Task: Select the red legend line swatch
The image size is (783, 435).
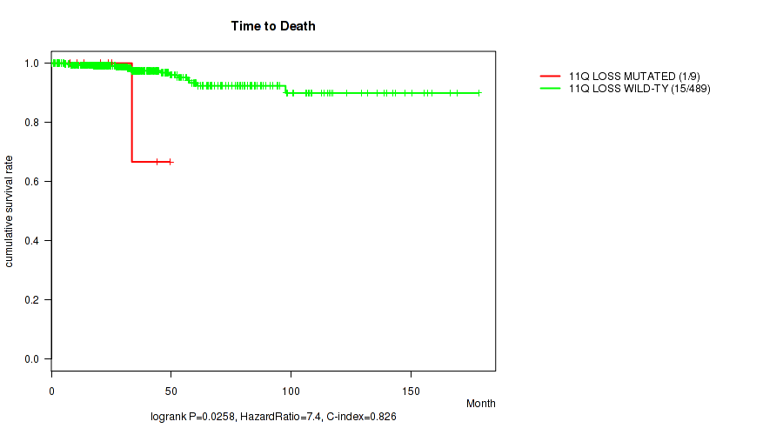Action: [551, 77]
